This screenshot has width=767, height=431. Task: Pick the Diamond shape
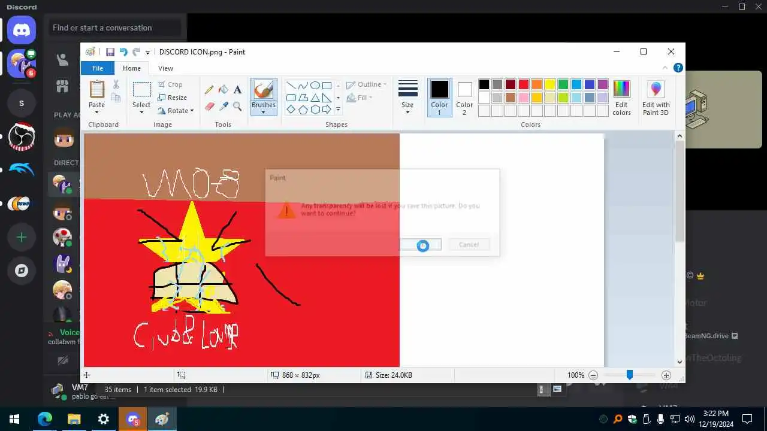(291, 110)
